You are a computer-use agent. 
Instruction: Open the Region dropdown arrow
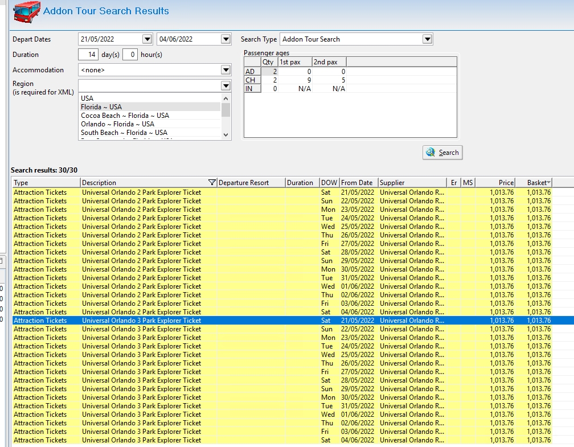click(x=226, y=85)
